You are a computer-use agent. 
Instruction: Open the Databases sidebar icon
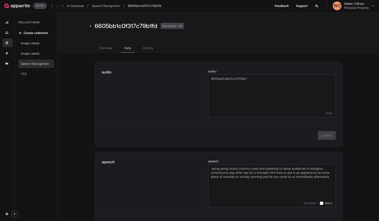[x=8, y=43]
